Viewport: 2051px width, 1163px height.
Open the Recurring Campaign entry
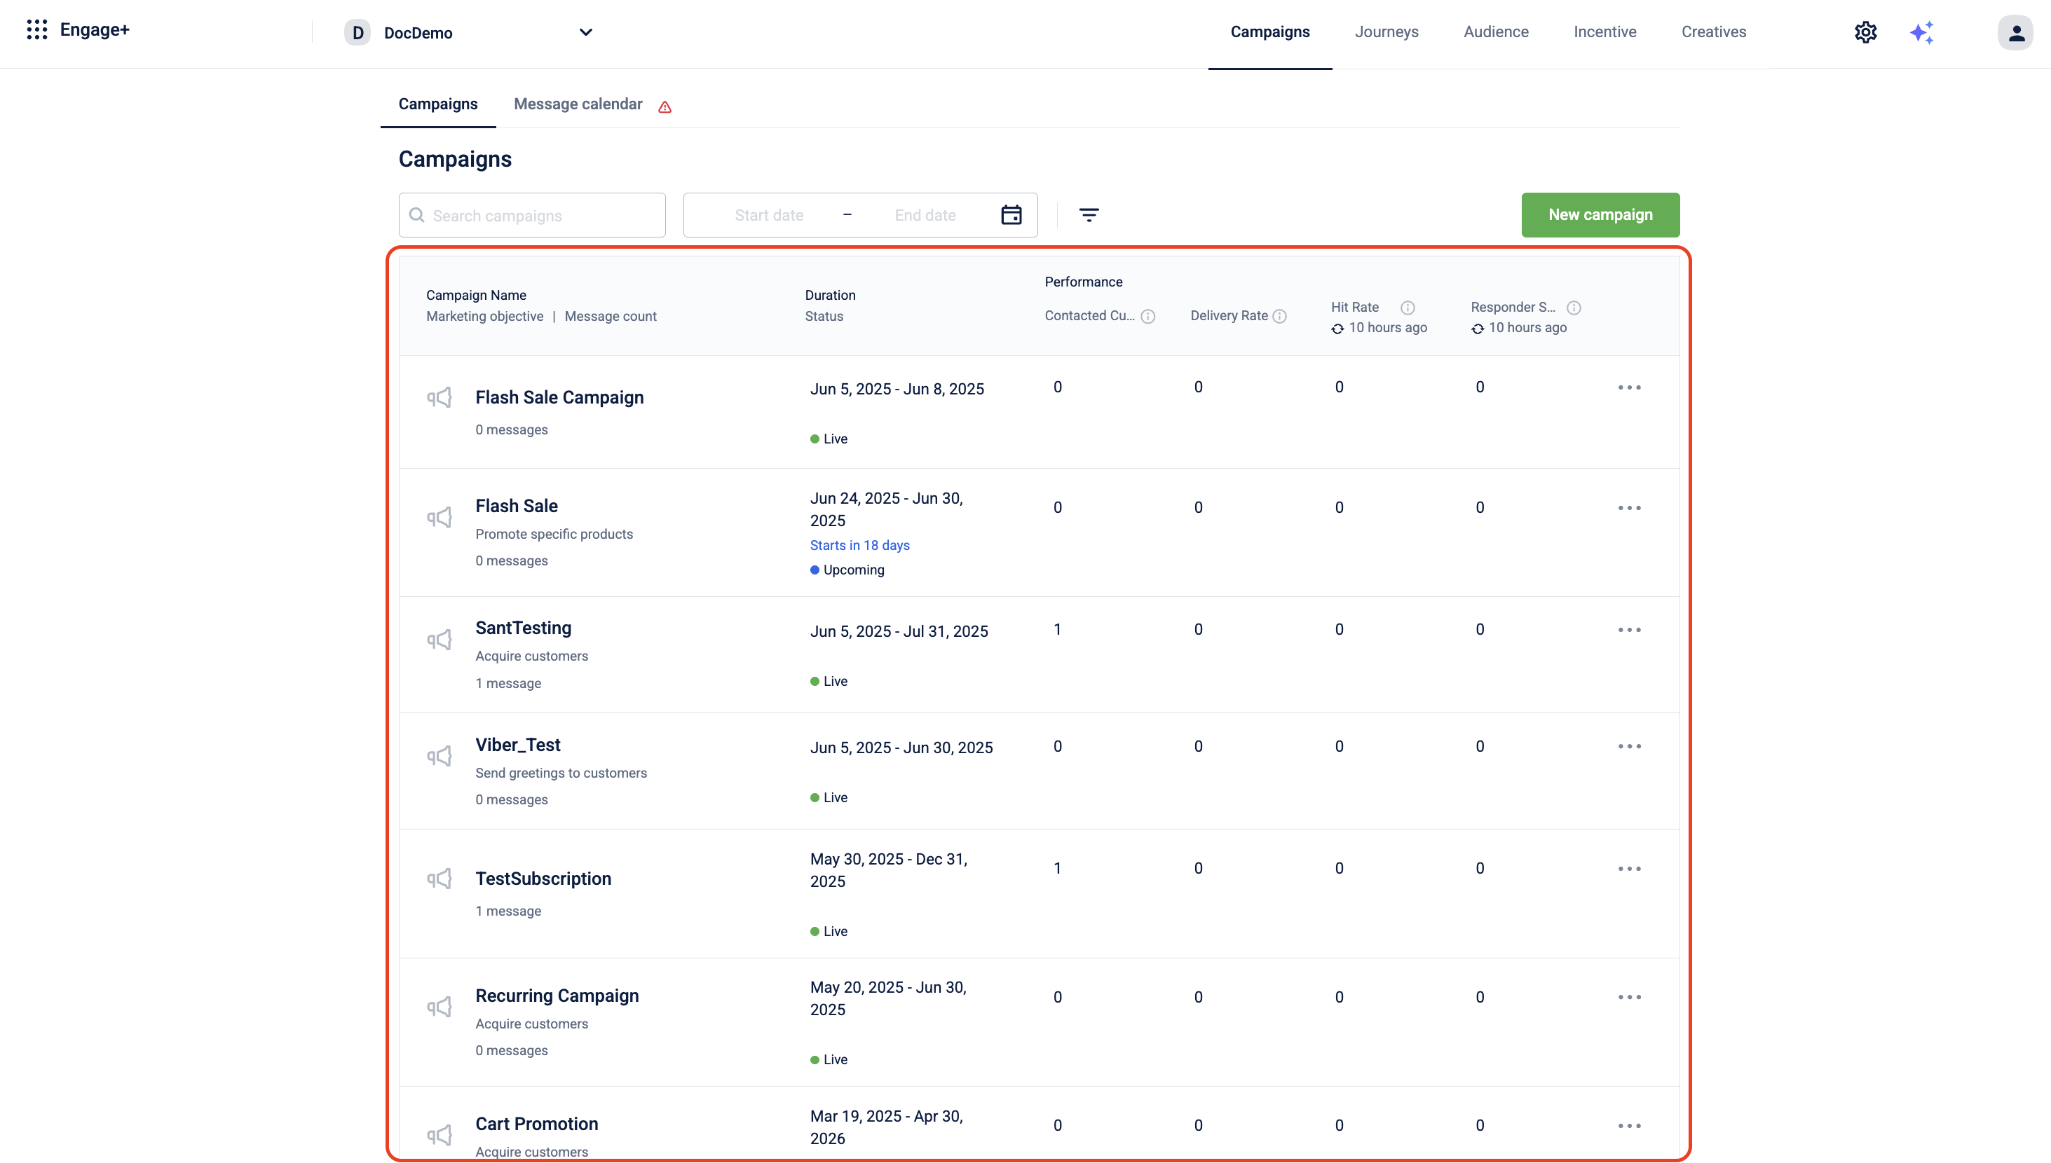click(x=557, y=996)
